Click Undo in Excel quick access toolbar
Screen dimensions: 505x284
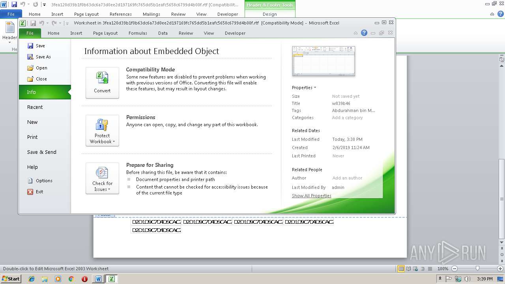42,23
